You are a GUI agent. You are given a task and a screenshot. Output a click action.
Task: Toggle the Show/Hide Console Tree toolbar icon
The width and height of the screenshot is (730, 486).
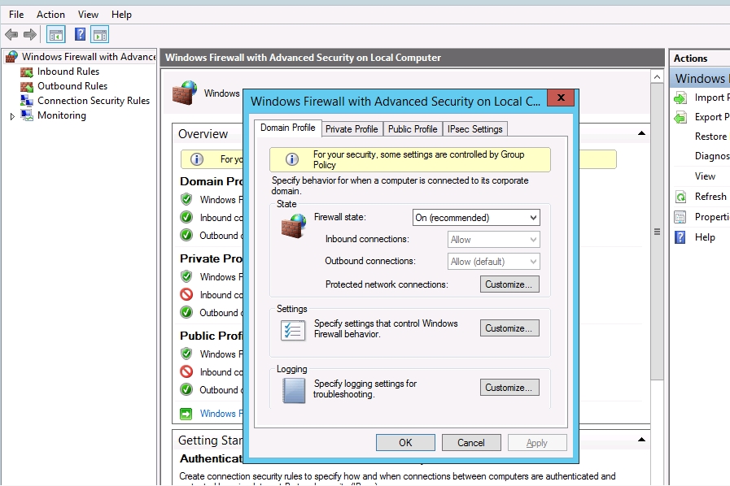(x=56, y=34)
